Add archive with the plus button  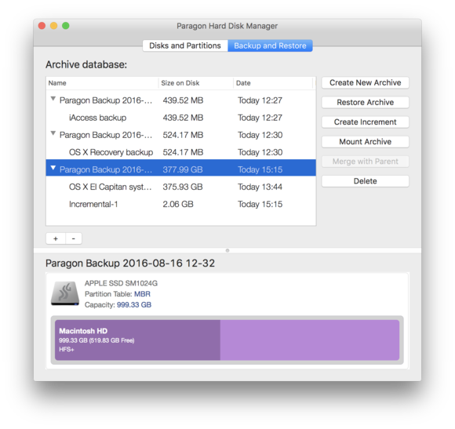tap(56, 238)
